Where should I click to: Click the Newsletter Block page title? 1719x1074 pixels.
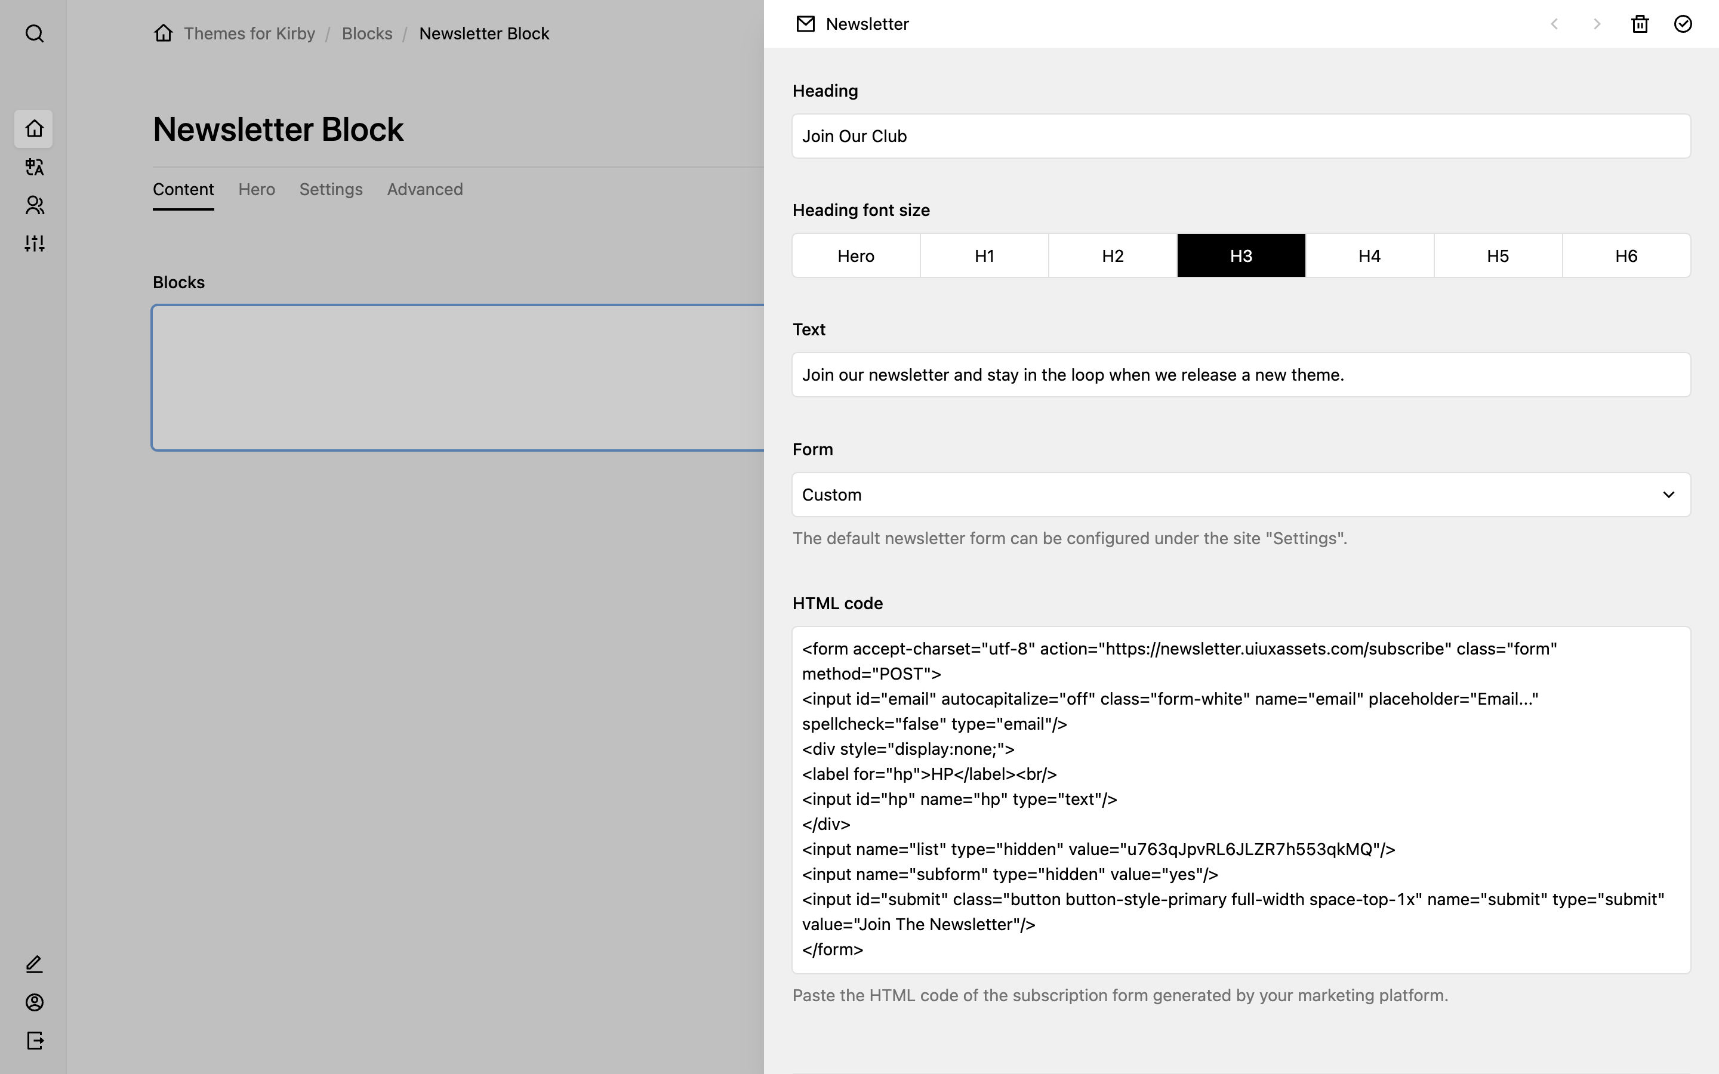click(x=279, y=129)
